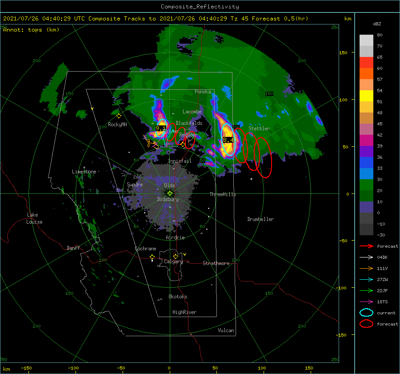Click the 65 dBZ red color swatch
400x374 pixels.
366,62
